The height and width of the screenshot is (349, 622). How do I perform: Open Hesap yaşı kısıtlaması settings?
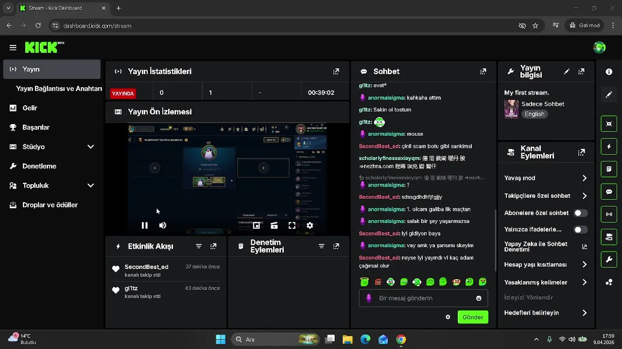(x=546, y=265)
